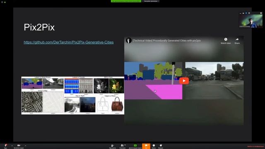Click the red Leave meeting link
Viewport: 265px width, 149px height.
255,147
